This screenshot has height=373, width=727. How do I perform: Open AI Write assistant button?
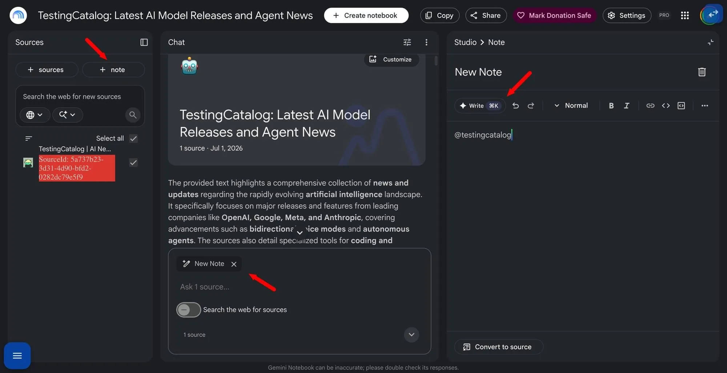click(x=479, y=106)
